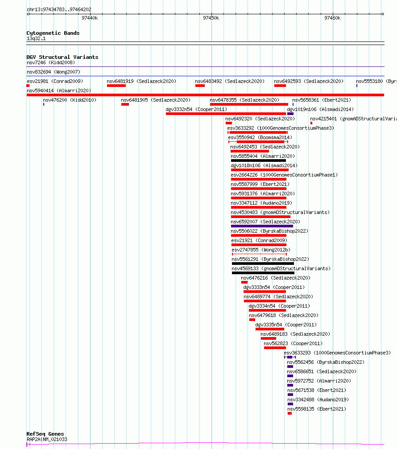This screenshot has height=449, width=397.
Task: Click the DGV Structural Variants track heading
Action: pos(62,57)
